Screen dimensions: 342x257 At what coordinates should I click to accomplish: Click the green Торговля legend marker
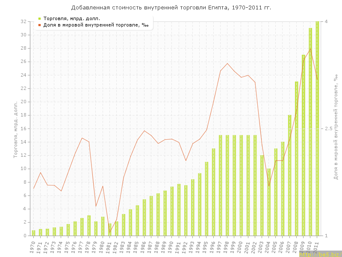click(39, 18)
